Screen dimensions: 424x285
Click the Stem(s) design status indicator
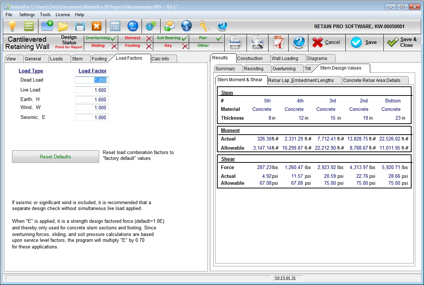pos(136,38)
